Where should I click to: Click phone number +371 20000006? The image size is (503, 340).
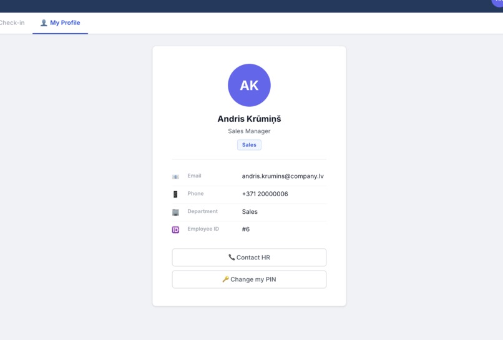[x=265, y=194]
